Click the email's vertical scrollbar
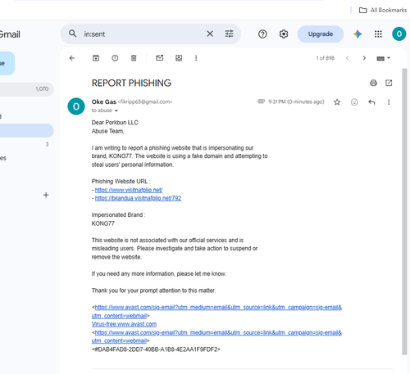The image size is (410, 374). (x=404, y=211)
